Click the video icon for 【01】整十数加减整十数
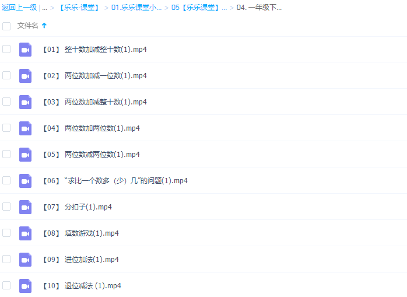The width and height of the screenshot is (407, 297). 25,50
